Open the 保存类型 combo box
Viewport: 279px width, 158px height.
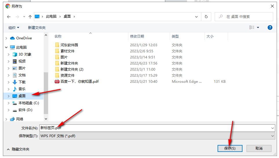pyautogui.click(x=157, y=136)
